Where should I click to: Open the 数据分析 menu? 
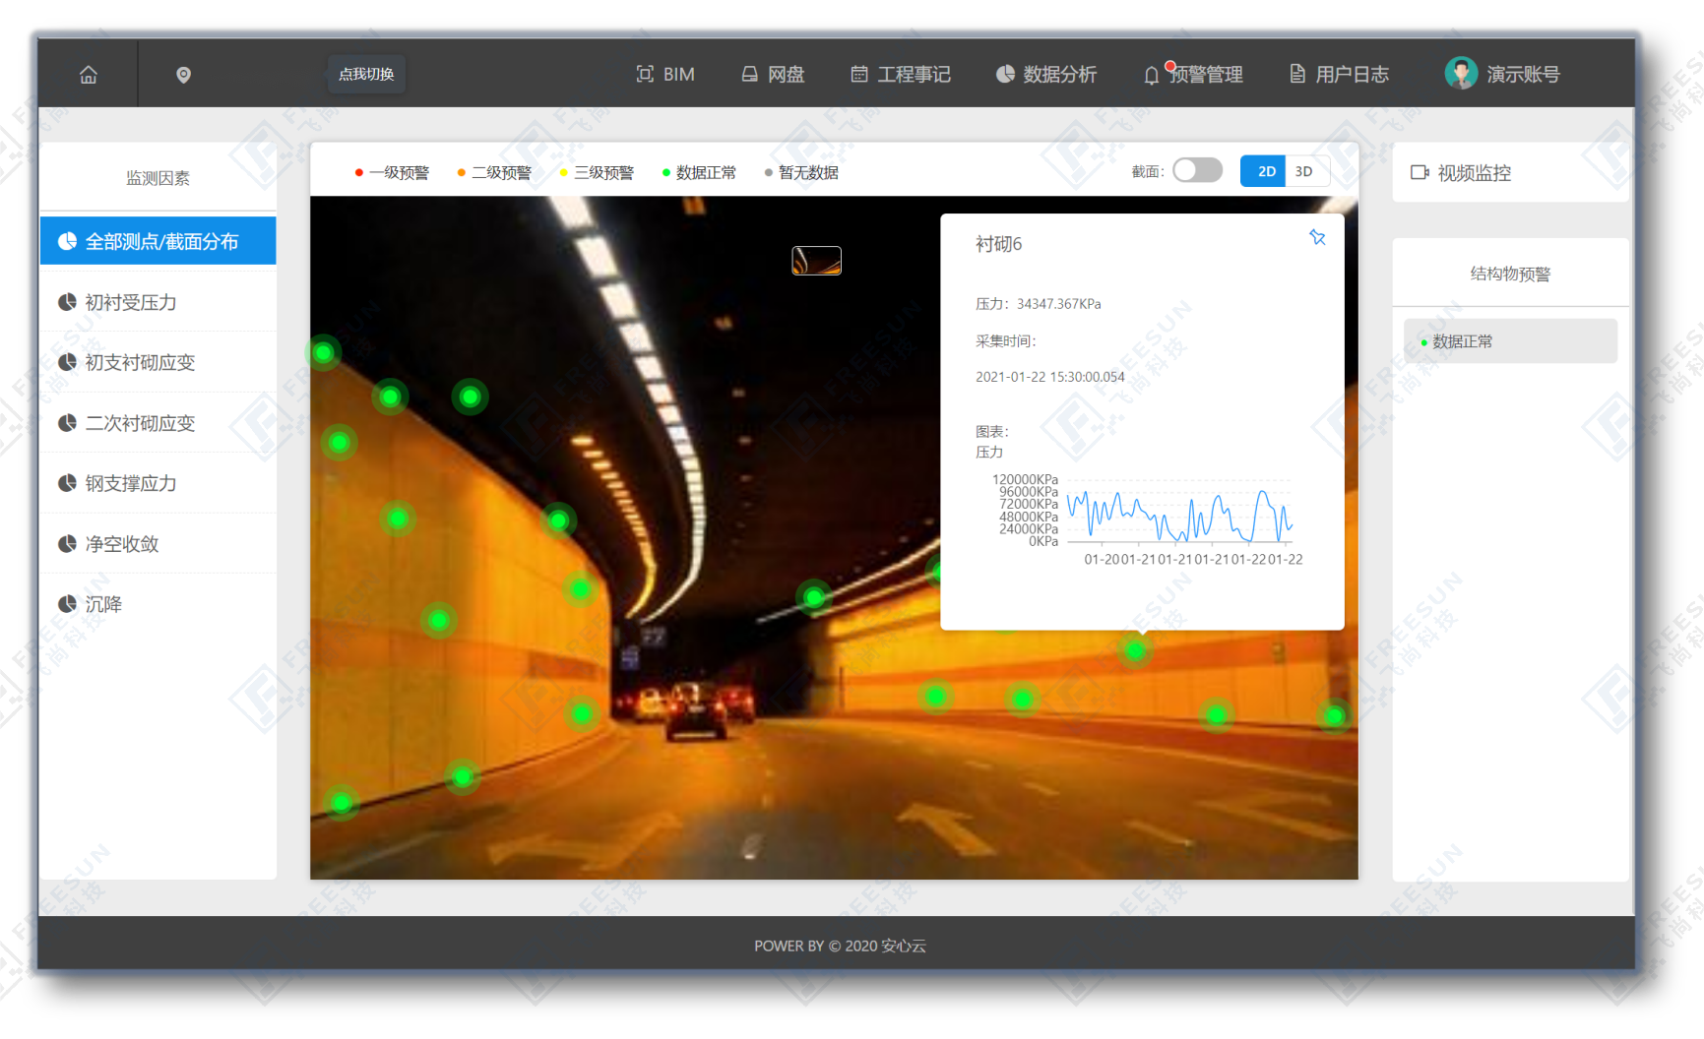coord(1046,75)
